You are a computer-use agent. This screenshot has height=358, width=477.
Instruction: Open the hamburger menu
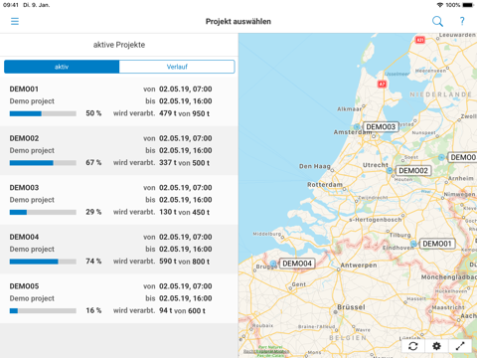(15, 22)
